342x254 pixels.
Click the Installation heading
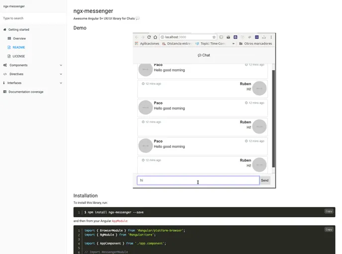coord(85,195)
